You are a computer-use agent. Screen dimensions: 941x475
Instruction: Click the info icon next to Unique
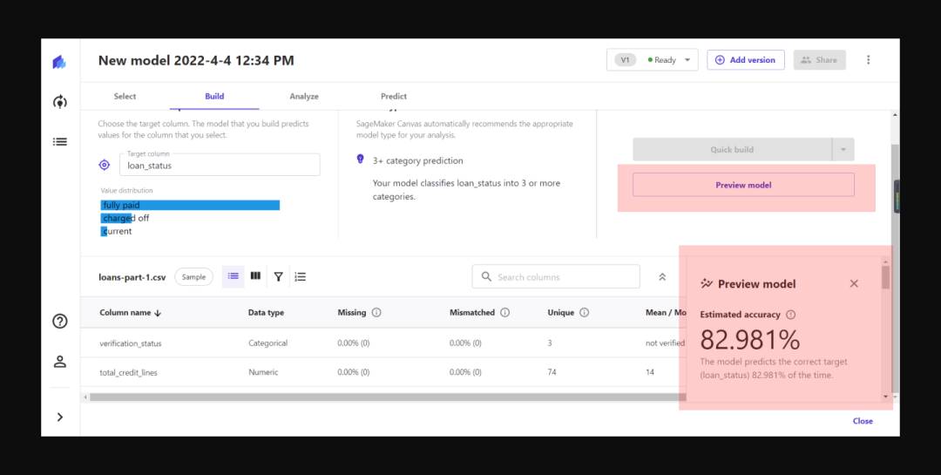point(585,313)
